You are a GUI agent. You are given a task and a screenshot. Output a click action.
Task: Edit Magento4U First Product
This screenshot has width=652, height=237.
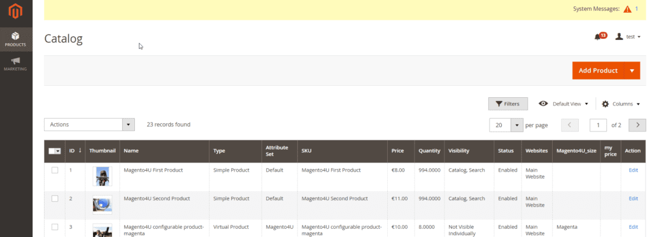(x=633, y=170)
